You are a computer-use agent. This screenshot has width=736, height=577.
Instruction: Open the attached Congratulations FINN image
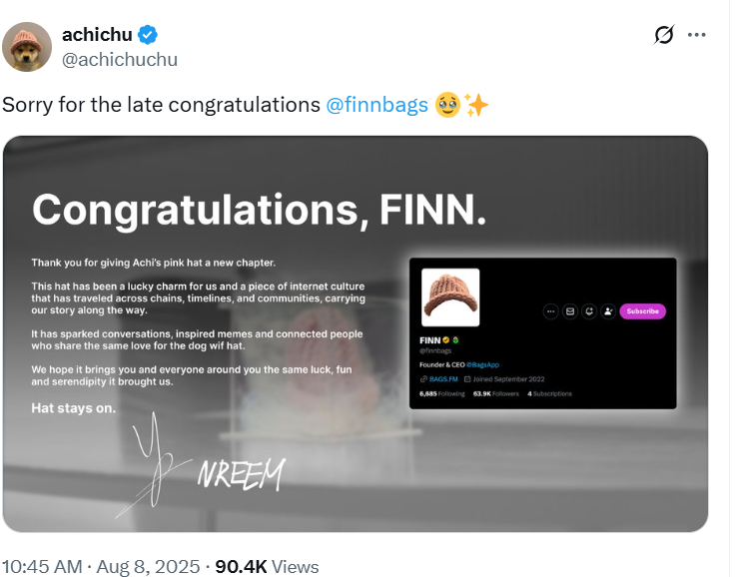(x=356, y=334)
